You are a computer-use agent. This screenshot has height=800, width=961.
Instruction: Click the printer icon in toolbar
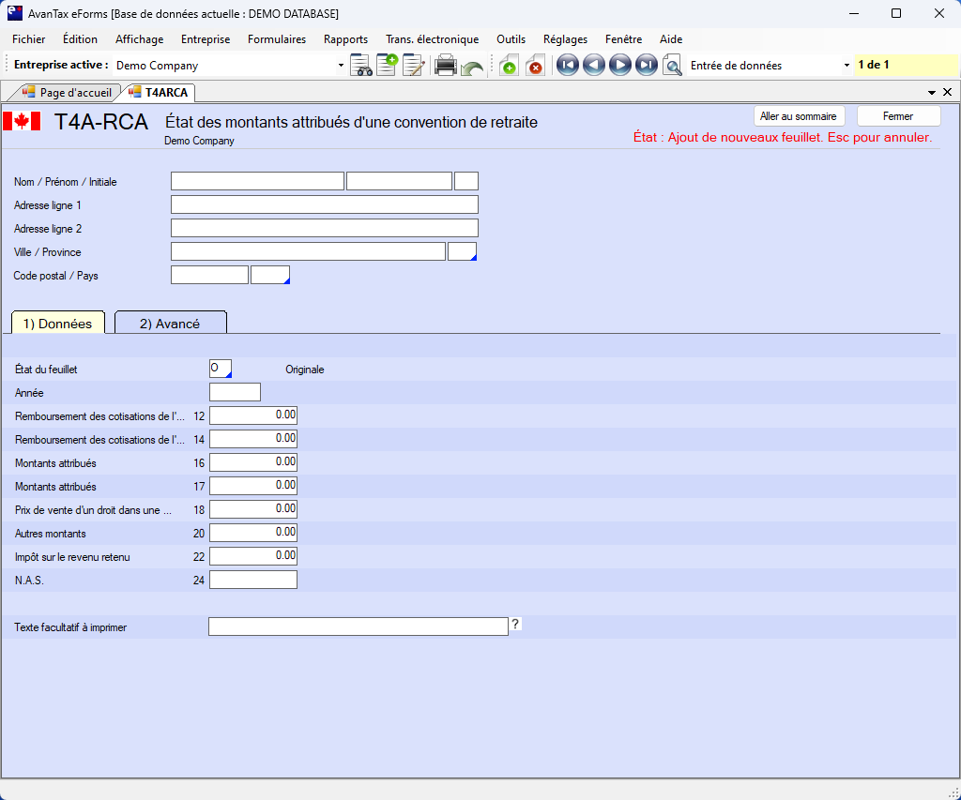pyautogui.click(x=446, y=66)
